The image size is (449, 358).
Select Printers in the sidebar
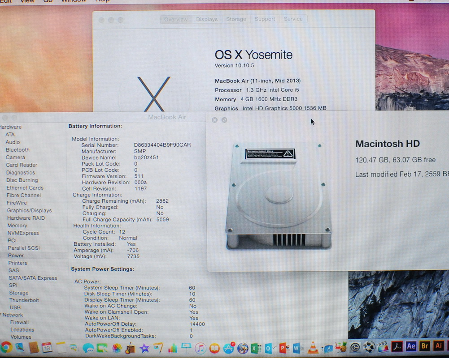pos(17,263)
